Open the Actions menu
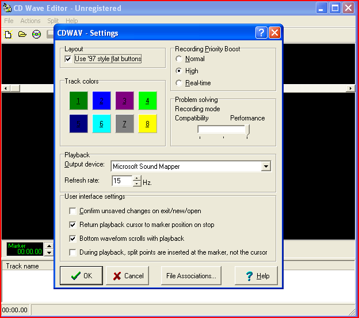Viewport: 359px width, 318px height. point(30,21)
